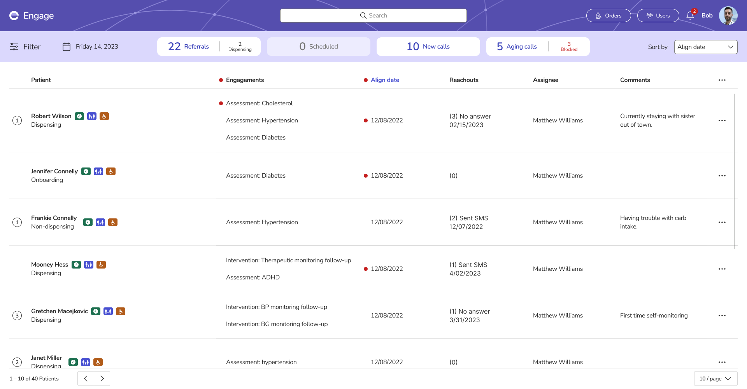Click Robert Wilson's green clock badge
Image resolution: width=747 pixels, height=389 pixels.
[x=79, y=116]
